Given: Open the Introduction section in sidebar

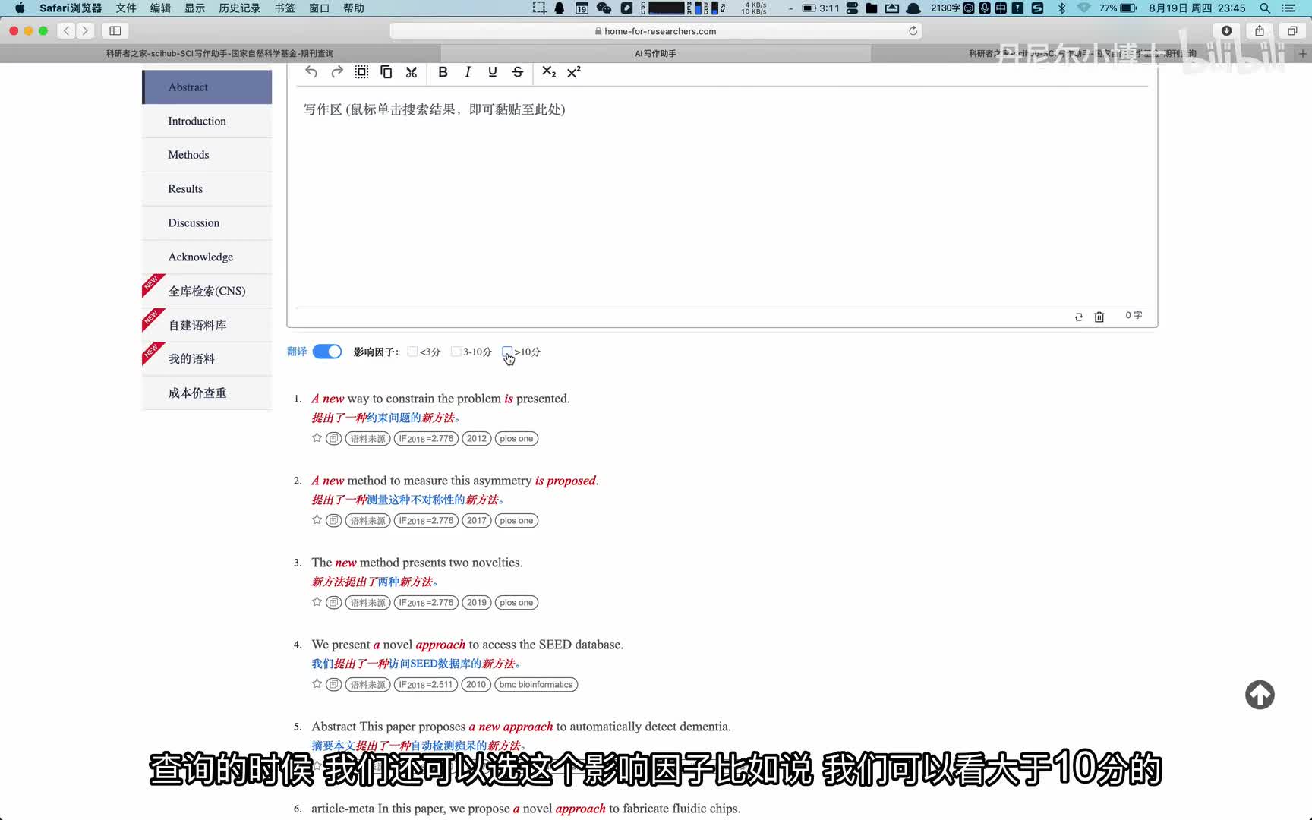Looking at the screenshot, I should 197,121.
